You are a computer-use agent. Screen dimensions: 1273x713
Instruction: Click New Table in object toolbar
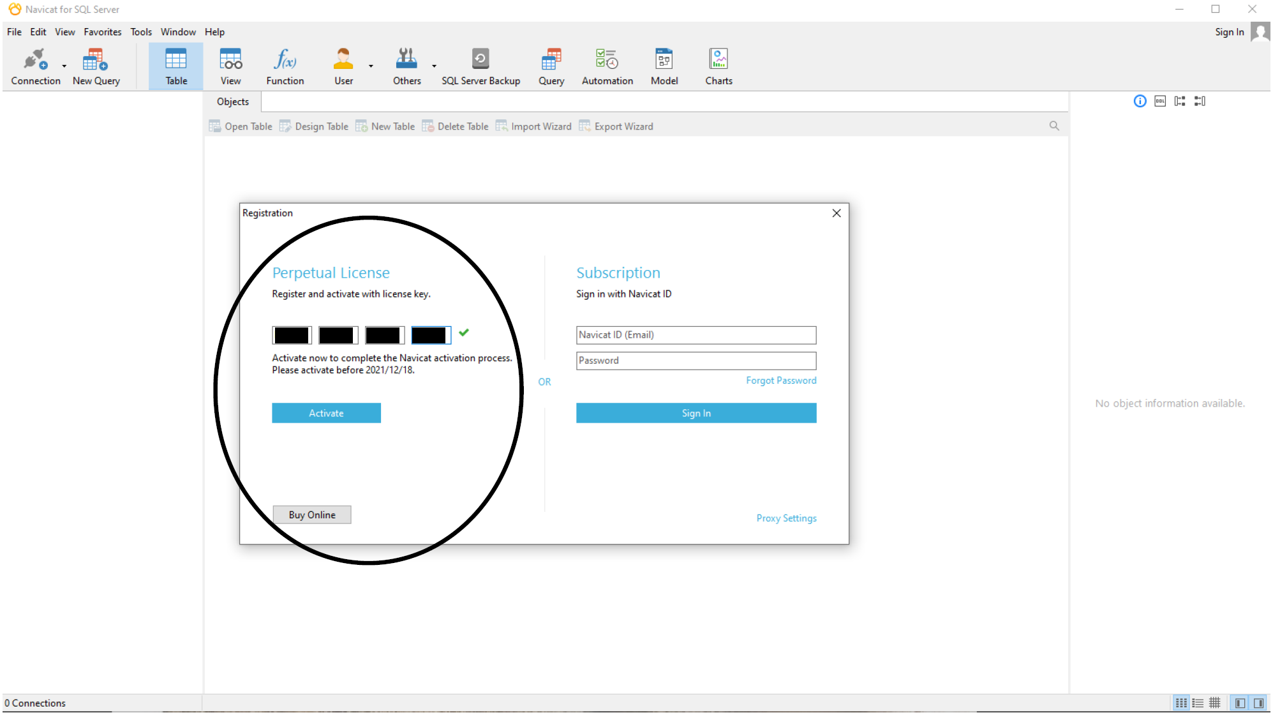point(385,126)
